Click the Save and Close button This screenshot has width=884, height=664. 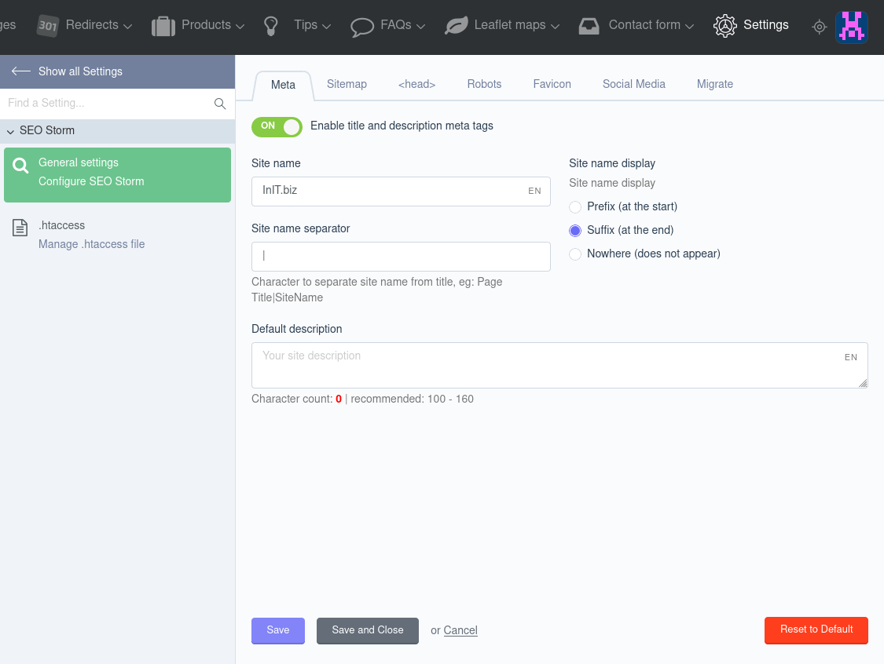pyautogui.click(x=368, y=630)
